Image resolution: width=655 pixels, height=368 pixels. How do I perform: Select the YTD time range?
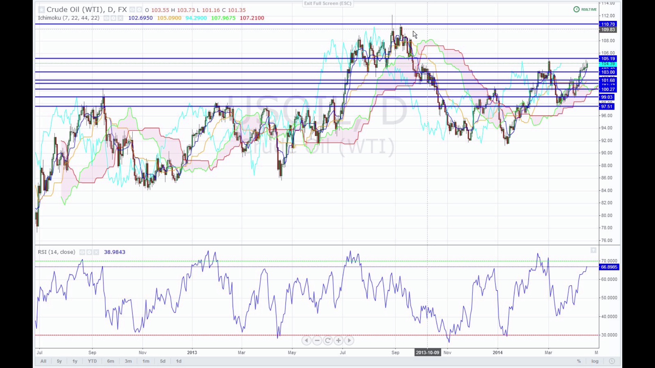(92, 361)
